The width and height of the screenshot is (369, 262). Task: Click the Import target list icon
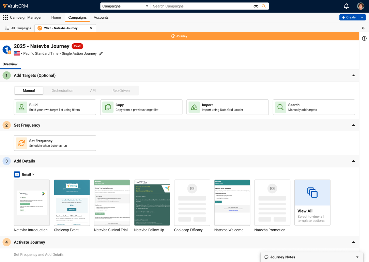[x=194, y=107]
